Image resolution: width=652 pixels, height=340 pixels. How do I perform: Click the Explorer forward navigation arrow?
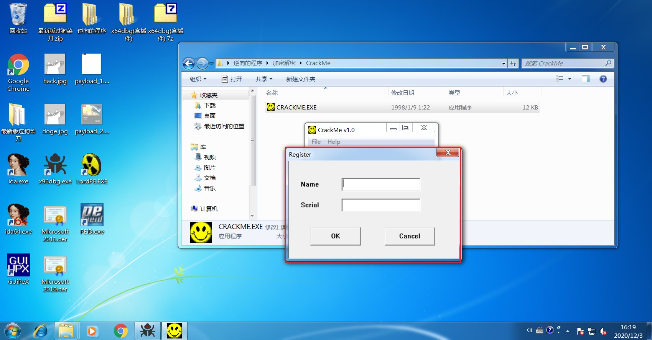202,63
